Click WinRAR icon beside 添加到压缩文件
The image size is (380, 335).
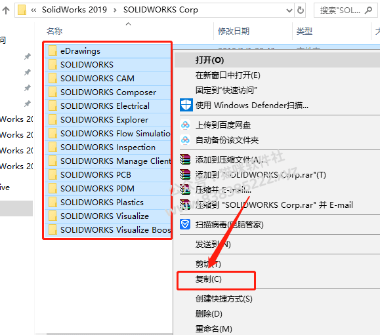pyautogui.click(x=185, y=159)
